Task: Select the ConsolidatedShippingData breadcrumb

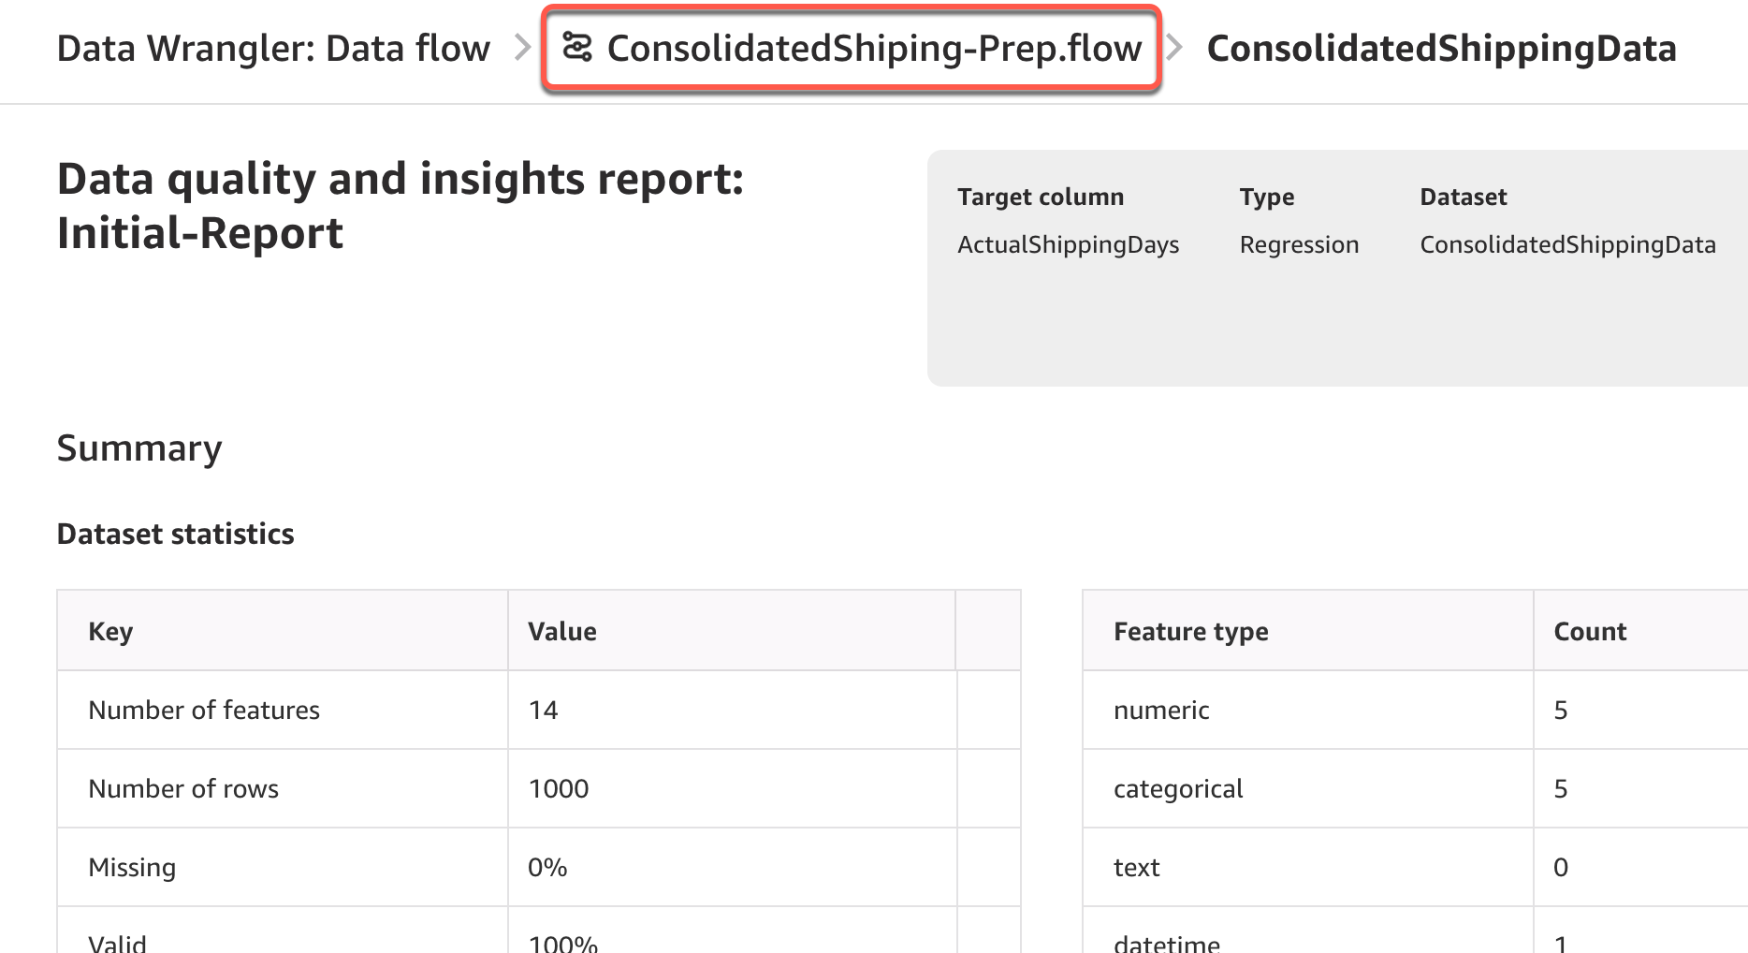Action: pyautogui.click(x=1441, y=49)
